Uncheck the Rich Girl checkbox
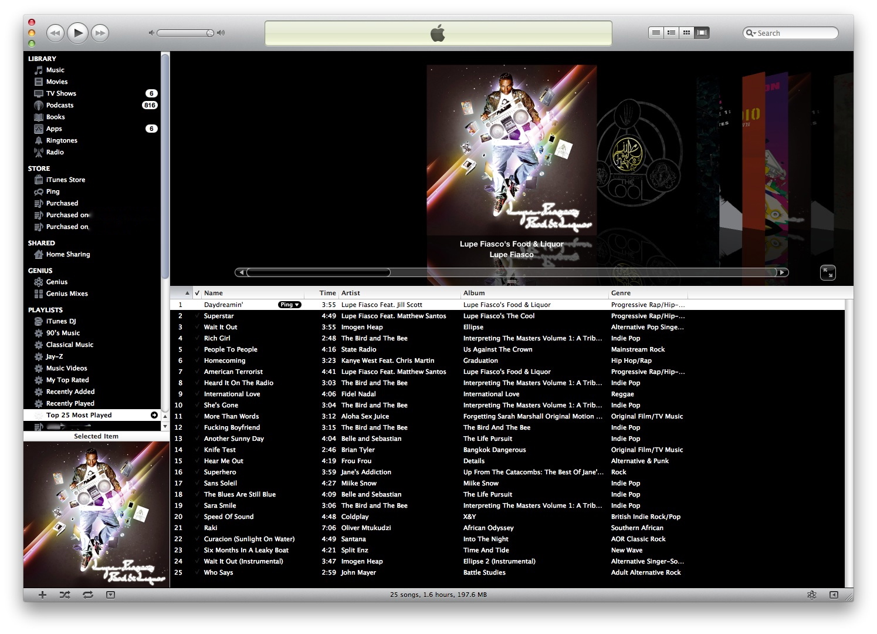Image resolution: width=877 pixels, height=634 pixels. point(197,338)
